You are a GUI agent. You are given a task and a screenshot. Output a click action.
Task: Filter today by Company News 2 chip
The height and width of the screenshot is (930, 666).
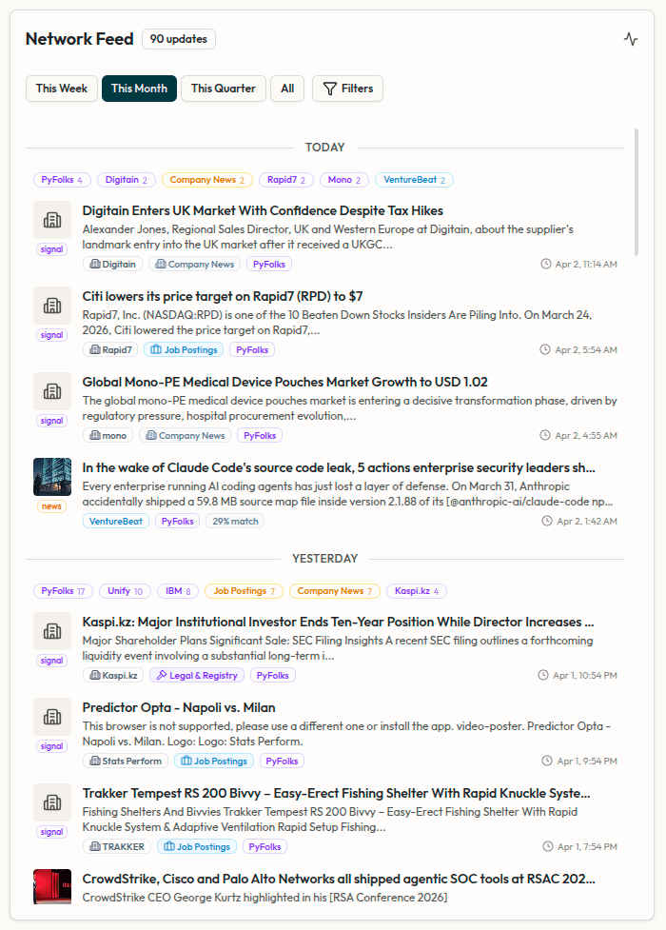[207, 180]
